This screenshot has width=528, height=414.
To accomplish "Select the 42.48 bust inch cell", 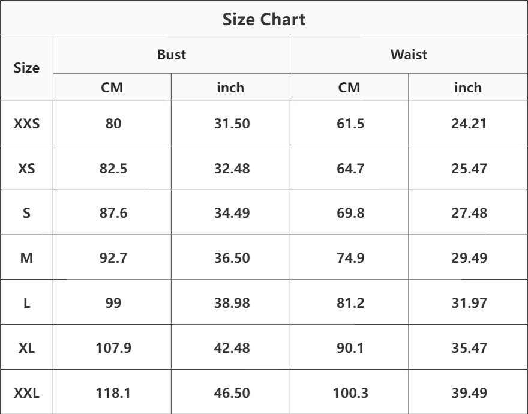I will pyautogui.click(x=232, y=348).
